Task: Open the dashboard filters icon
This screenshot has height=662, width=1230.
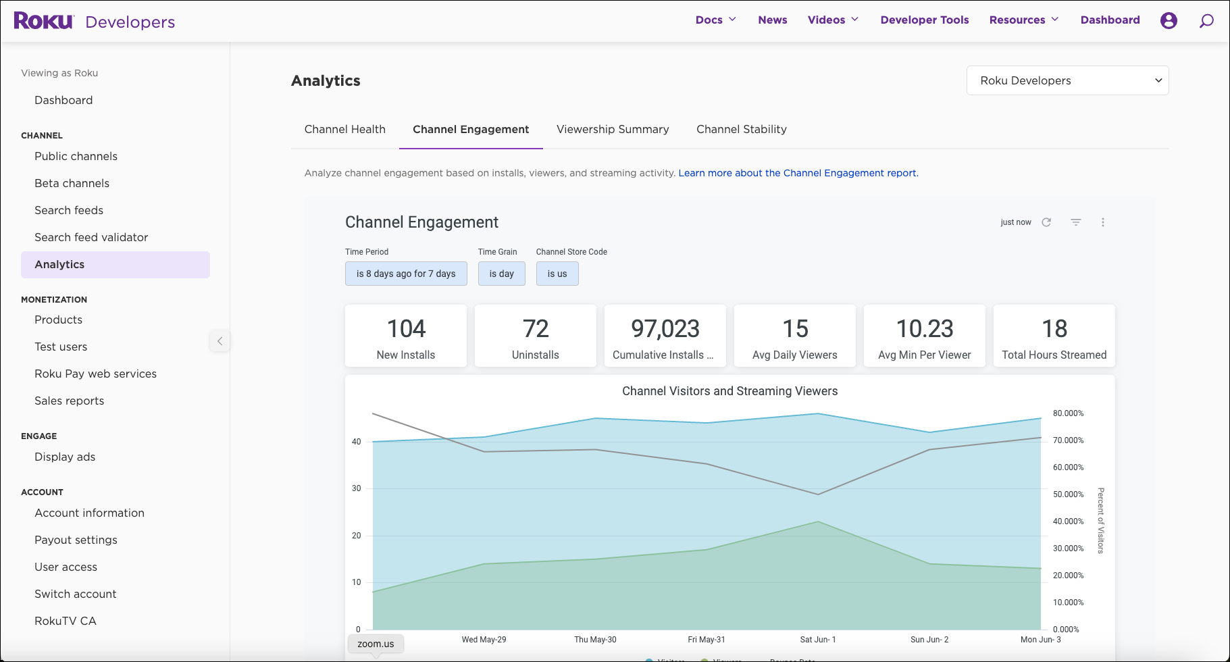Action: click(1076, 222)
